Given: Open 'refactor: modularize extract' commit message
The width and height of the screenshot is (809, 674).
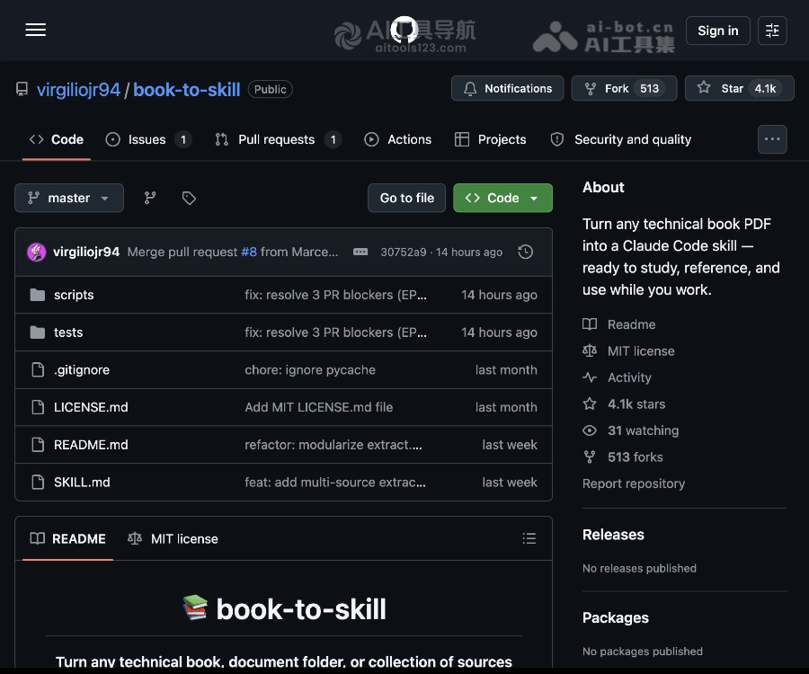Looking at the screenshot, I should point(333,445).
